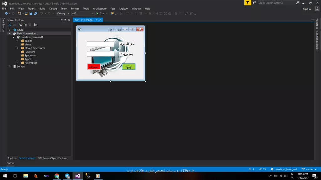Screen dimensions: 321x180
Task: Click the account picture icon under Sign in
Action: [317, 8]
